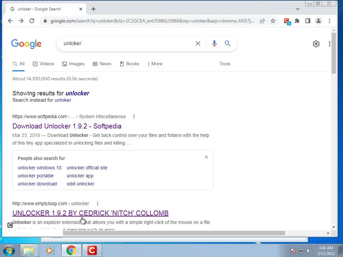This screenshot has height=257, width=343.
Task: Search for unlocker download
Action: coord(37,184)
